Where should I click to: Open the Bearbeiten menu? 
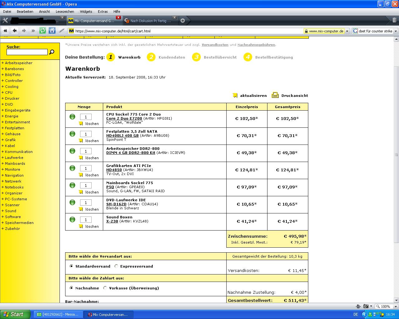(25, 12)
